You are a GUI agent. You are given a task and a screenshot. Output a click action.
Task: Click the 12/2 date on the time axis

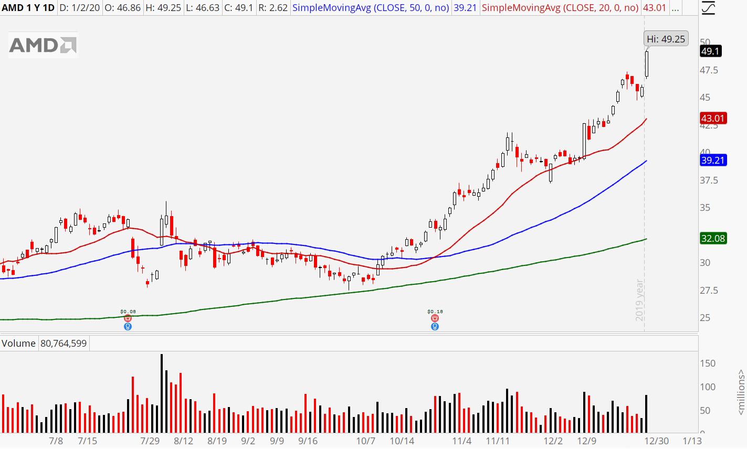553,441
